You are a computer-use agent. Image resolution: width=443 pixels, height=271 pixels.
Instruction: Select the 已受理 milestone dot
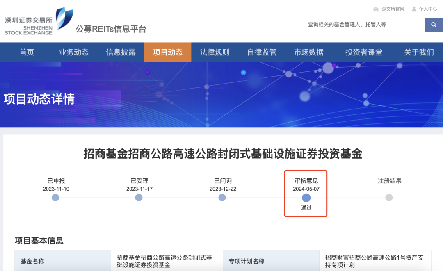click(139, 198)
